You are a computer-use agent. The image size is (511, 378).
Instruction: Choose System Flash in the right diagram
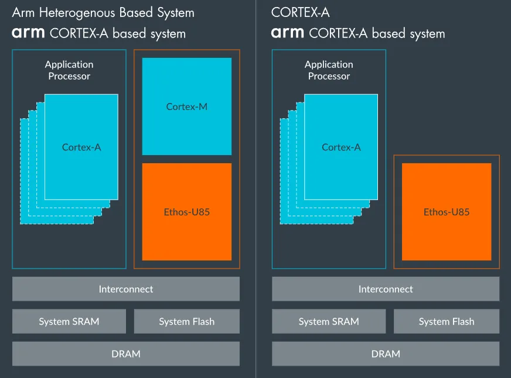click(x=447, y=321)
